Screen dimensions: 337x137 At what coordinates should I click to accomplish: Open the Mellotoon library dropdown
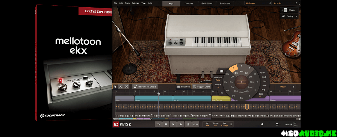pyautogui.click(x=257, y=3)
